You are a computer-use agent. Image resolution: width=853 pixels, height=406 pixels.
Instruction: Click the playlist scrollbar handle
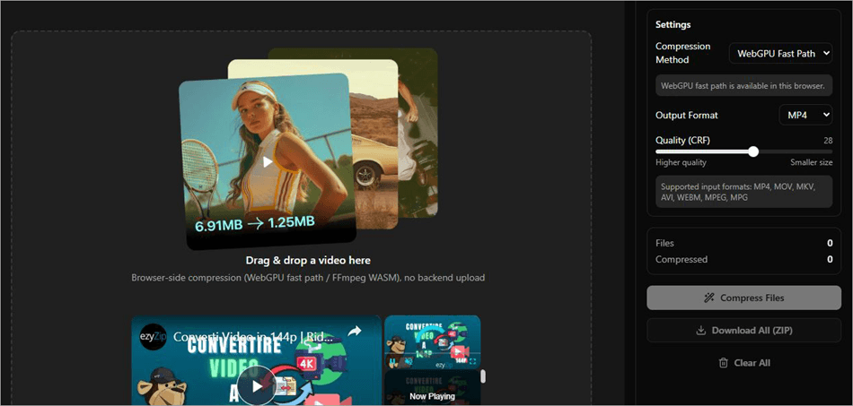point(482,376)
